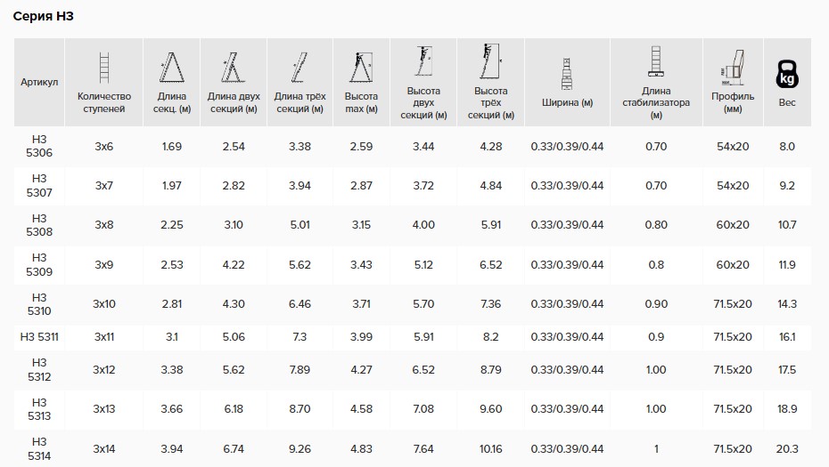Image resolution: width=829 pixels, height=467 pixels.
Task: Click the ladder icon above Количество ступеней
Action: click(104, 68)
